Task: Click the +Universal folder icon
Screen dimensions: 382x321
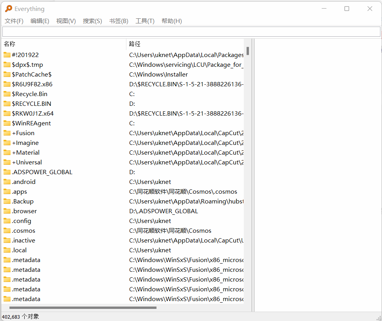Action: pos(7,162)
